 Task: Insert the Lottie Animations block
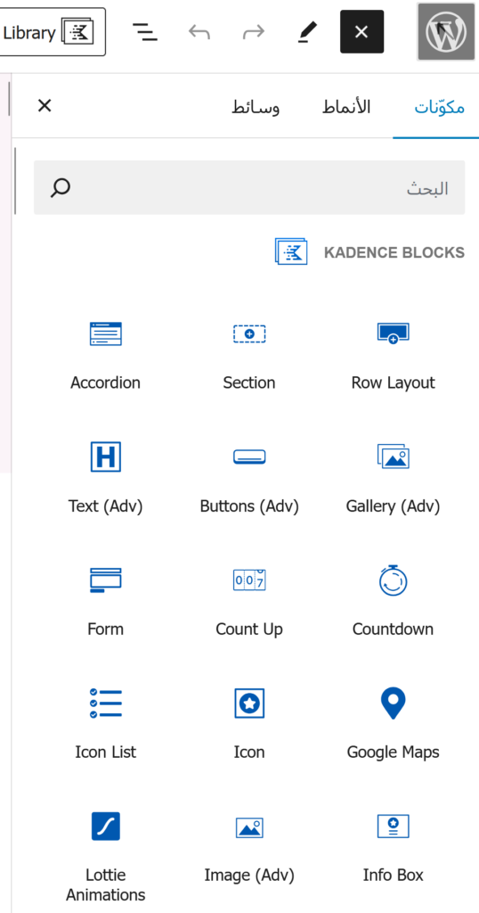pyautogui.click(x=105, y=851)
